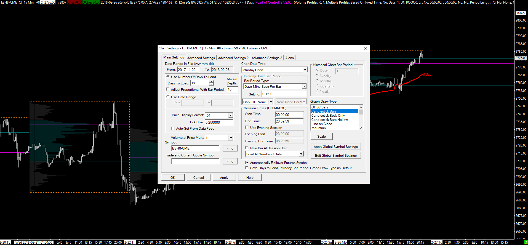The height and width of the screenshot is (245, 528).
Task: Click Apply Global Symbol Settings
Action: 336,147
